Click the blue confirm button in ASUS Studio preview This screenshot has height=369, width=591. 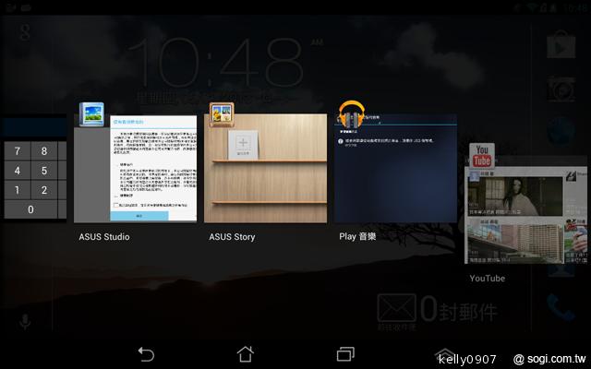tap(139, 216)
